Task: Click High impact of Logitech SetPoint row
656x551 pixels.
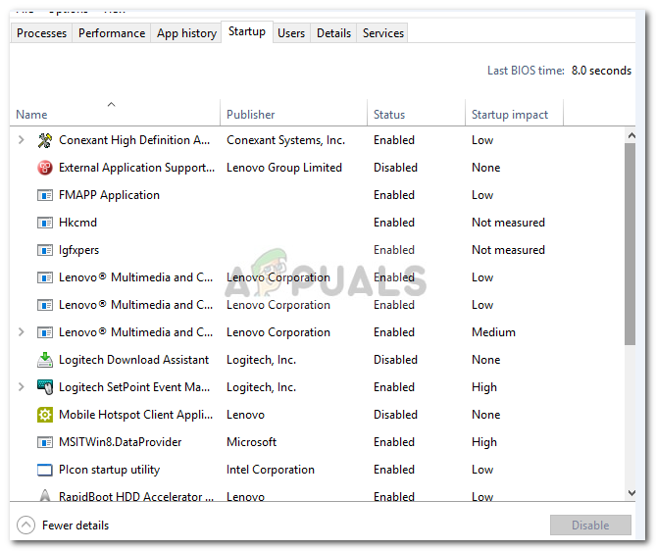Action: 484,387
